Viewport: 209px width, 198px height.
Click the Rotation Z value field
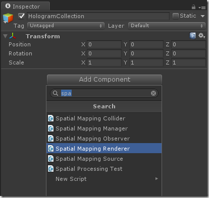pos(188,53)
